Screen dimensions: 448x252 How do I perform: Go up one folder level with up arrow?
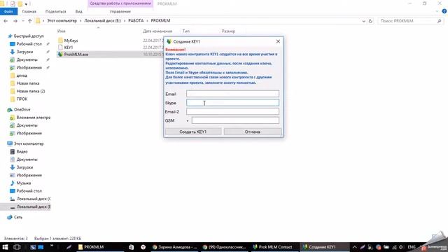click(29, 21)
